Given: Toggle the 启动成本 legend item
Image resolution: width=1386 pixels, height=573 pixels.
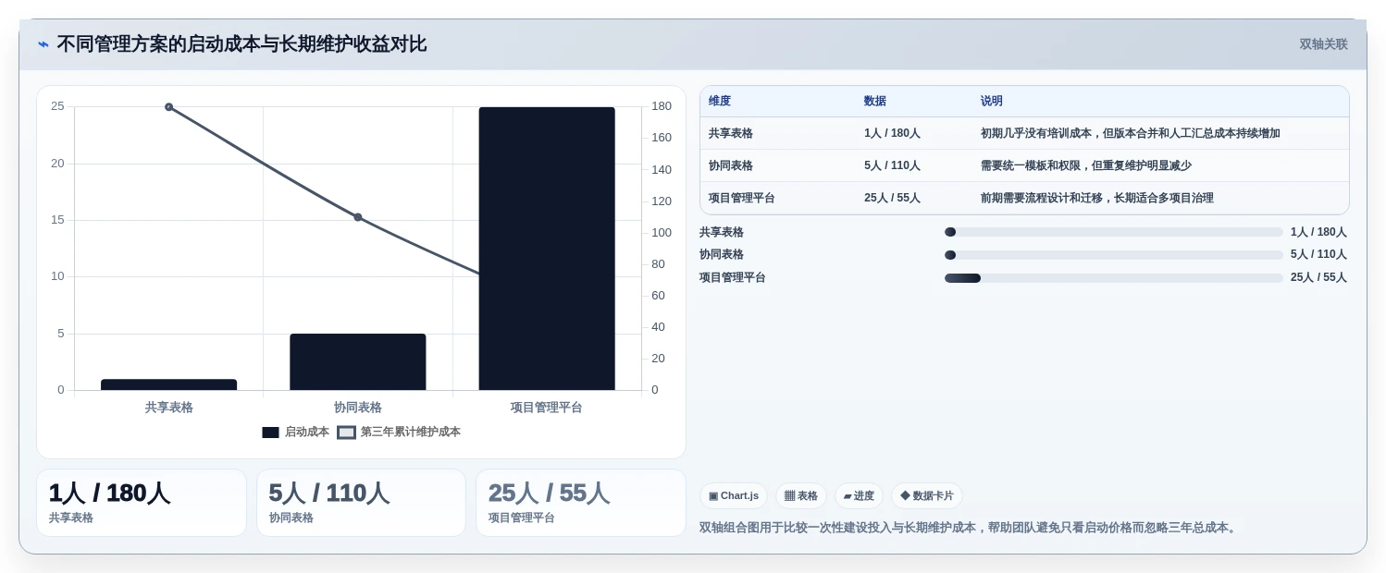Looking at the screenshot, I should click(295, 432).
